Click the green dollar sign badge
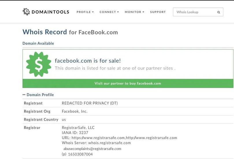234x159 pixels. [39, 64]
